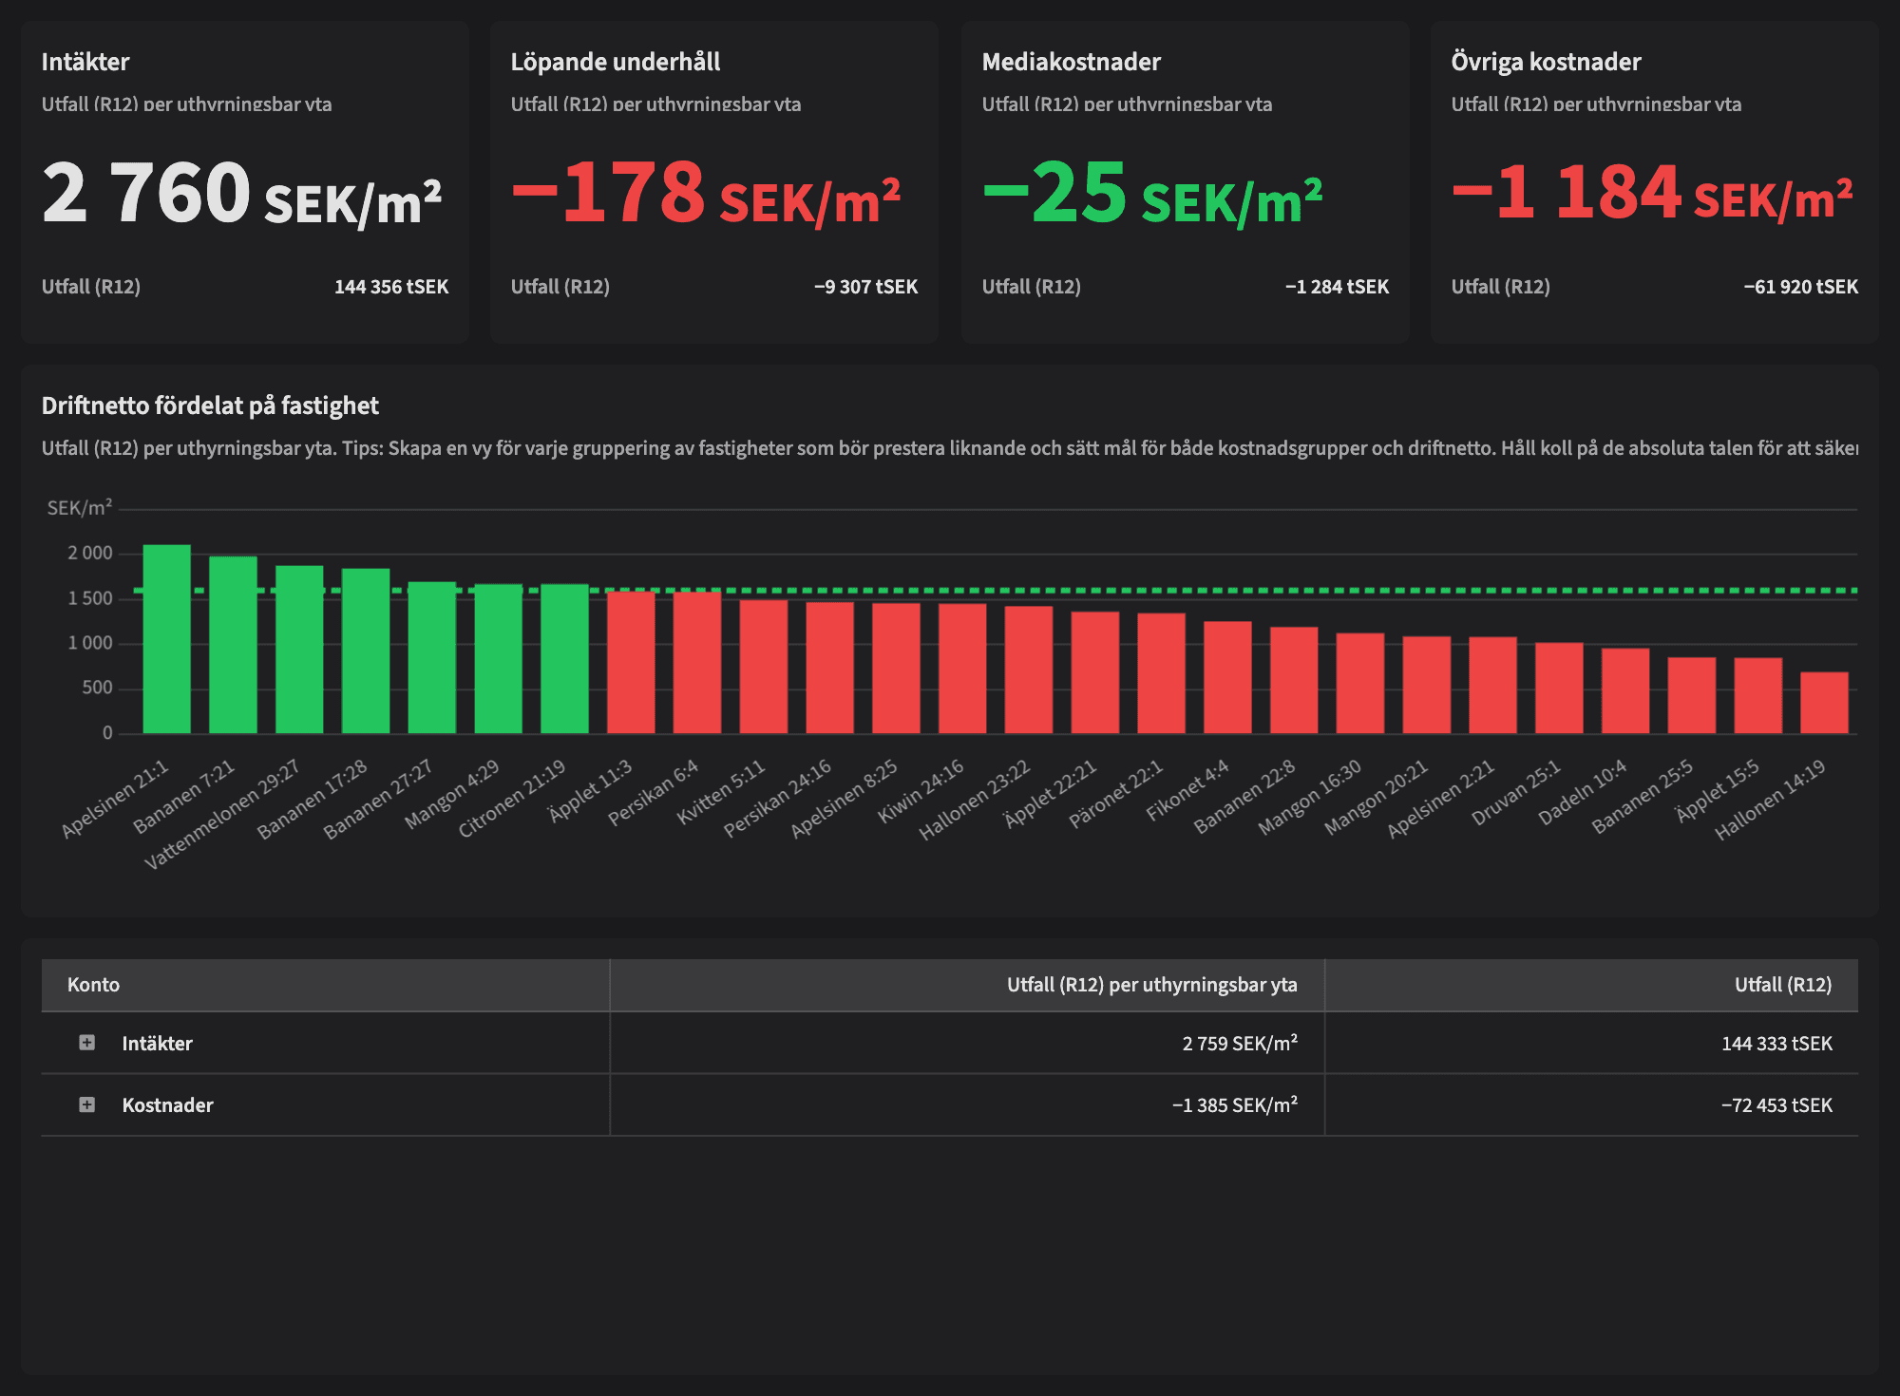Viewport: 1900px width, 1396px height.
Task: Open the Löpande underhåll KPI card
Action: tap(714, 180)
